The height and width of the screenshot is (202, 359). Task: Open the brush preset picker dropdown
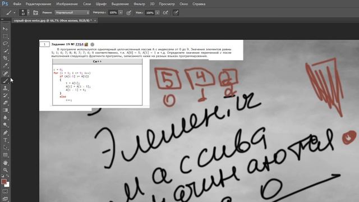pyautogui.click(x=29, y=12)
